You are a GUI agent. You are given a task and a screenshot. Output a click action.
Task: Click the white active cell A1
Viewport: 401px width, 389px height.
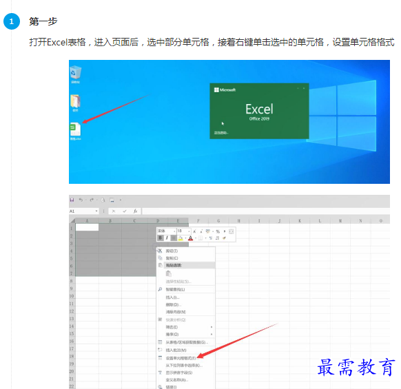[87, 227]
